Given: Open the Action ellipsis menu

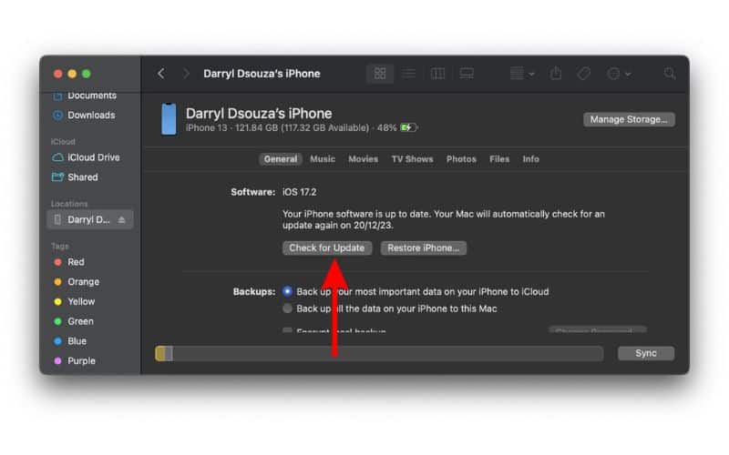Looking at the screenshot, I should 619,74.
